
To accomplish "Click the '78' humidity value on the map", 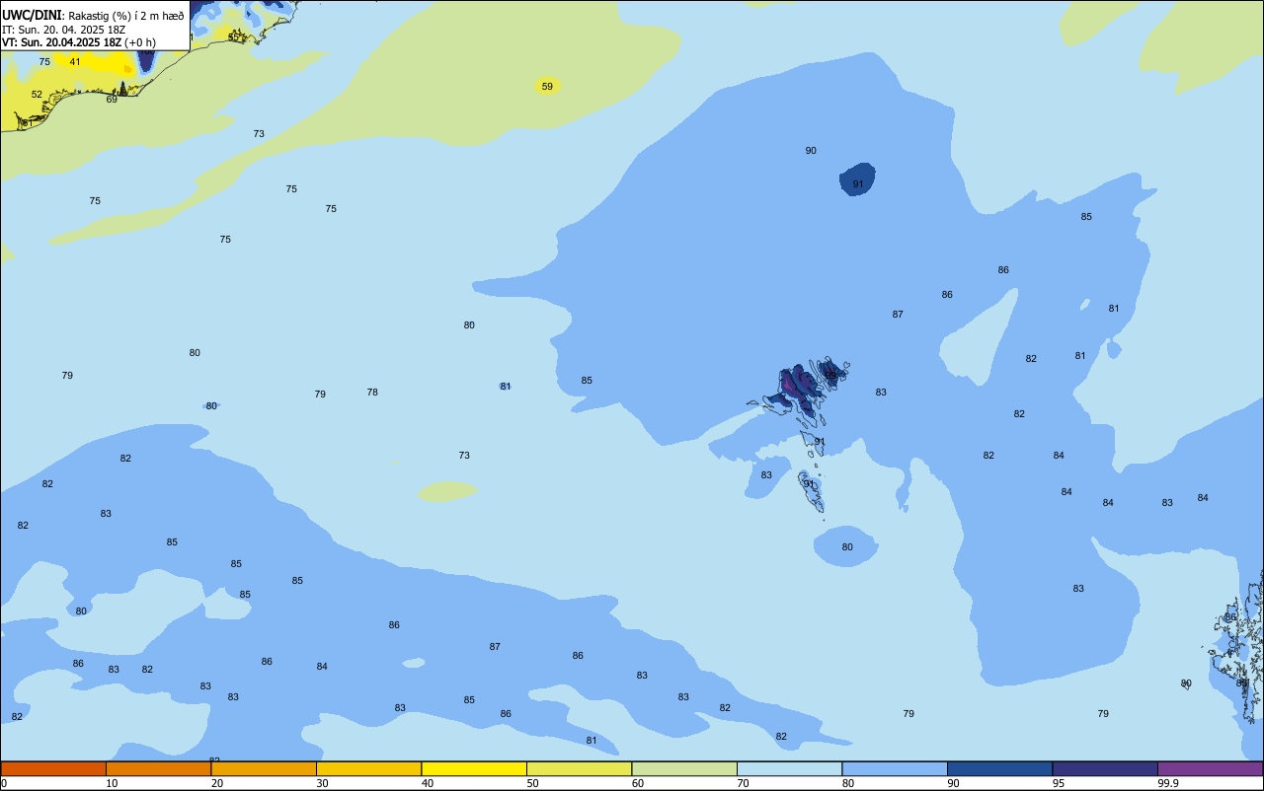I will pyautogui.click(x=372, y=393).
